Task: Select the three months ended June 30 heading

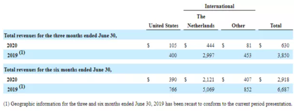Action: 61,35
